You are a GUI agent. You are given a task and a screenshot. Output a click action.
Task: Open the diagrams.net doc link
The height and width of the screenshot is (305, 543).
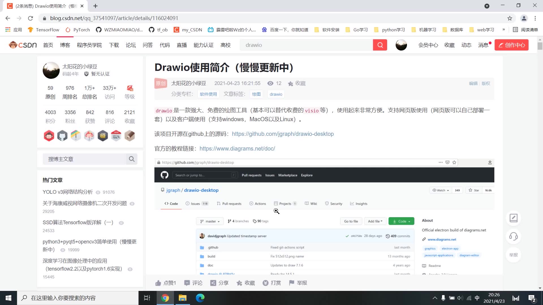[x=237, y=149]
